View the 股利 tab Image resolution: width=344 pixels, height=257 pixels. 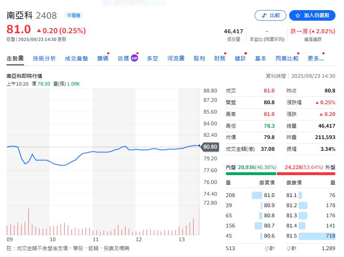pos(199,58)
